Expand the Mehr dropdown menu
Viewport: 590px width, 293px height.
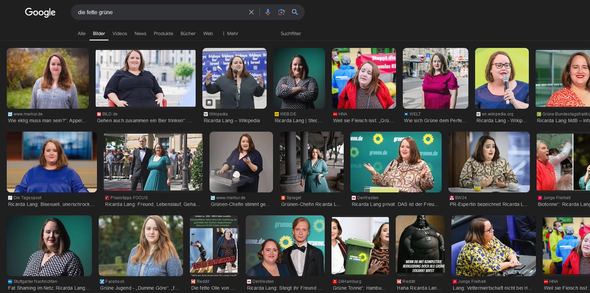tap(230, 33)
